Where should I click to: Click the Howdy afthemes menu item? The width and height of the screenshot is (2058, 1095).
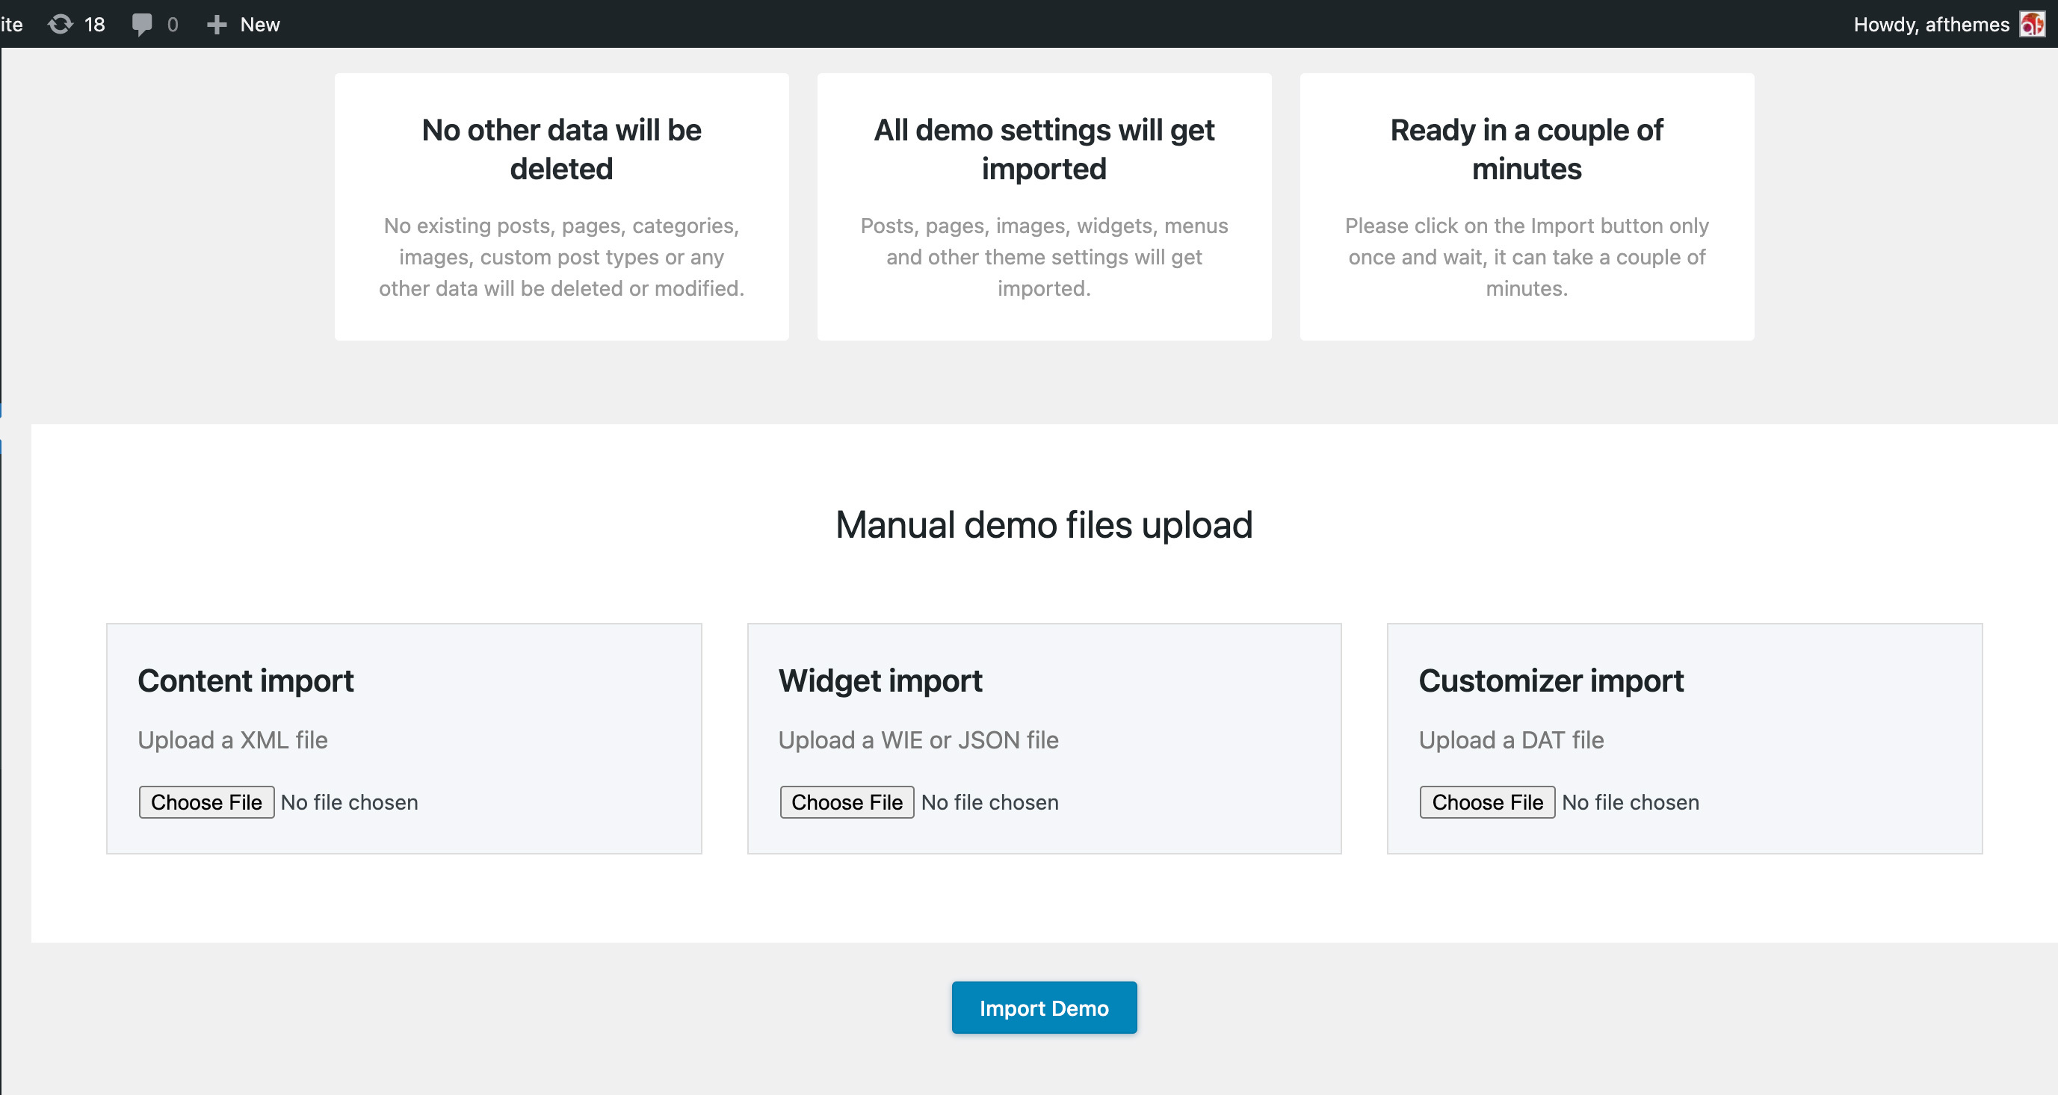(1947, 23)
